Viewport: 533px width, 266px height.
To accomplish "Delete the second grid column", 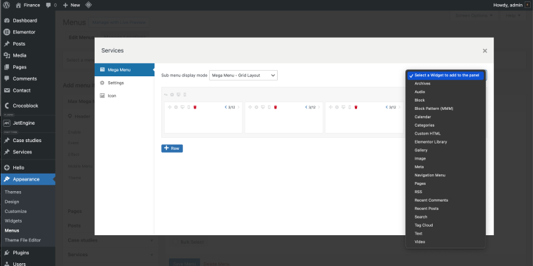I will pos(276,107).
